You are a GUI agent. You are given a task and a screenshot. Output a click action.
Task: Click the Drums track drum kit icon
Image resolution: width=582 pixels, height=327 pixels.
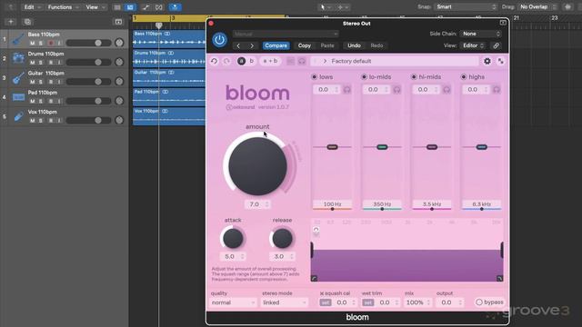(x=18, y=58)
